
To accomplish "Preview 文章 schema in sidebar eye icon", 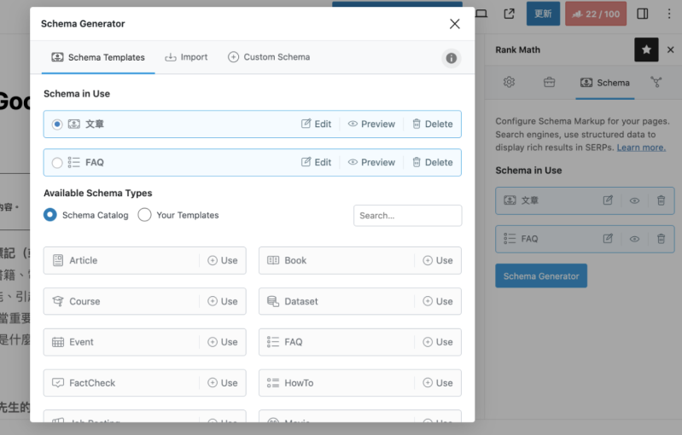I will click(634, 200).
